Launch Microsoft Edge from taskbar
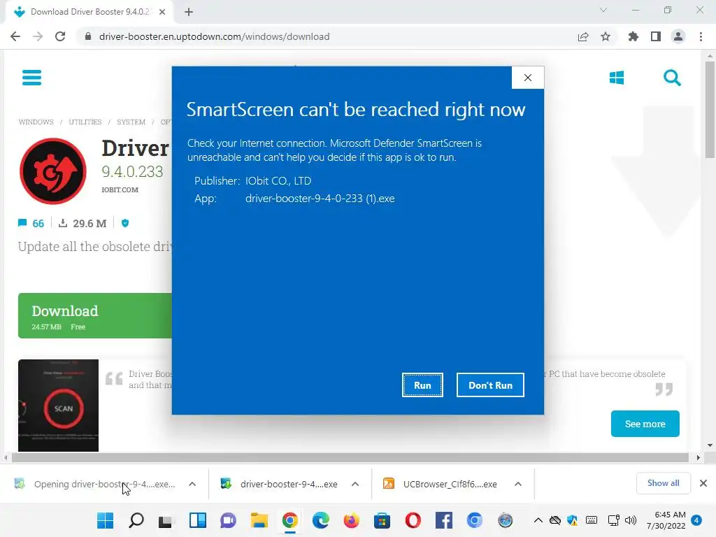 tap(320, 520)
